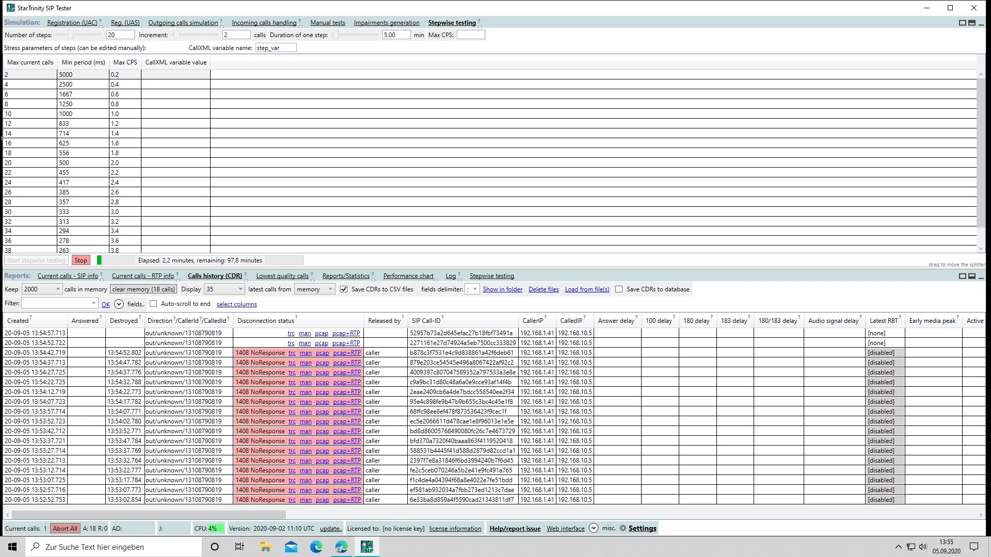Screen dimensions: 991x557
Task: Adjust the Number of steps slider
Action: (x=71, y=35)
